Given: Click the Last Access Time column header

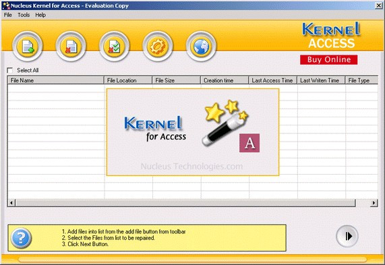Looking at the screenshot, I should coord(273,80).
